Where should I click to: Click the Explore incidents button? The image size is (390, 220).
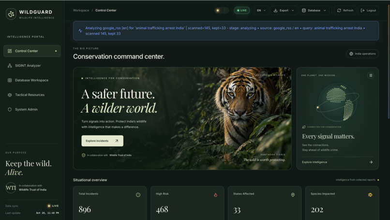pos(102,141)
